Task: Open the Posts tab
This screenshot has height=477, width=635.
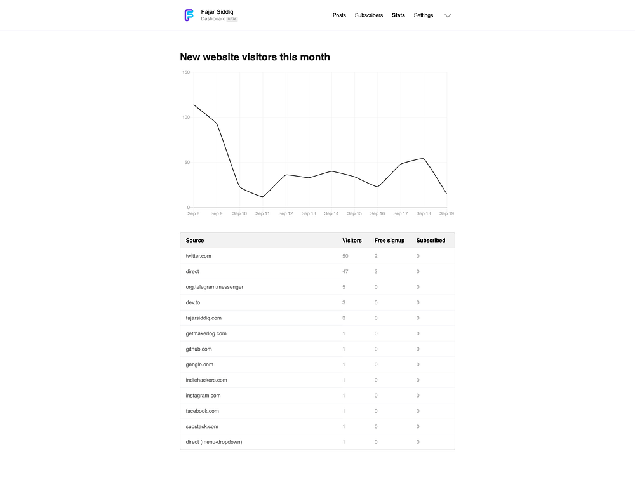Action: pyautogui.click(x=339, y=15)
